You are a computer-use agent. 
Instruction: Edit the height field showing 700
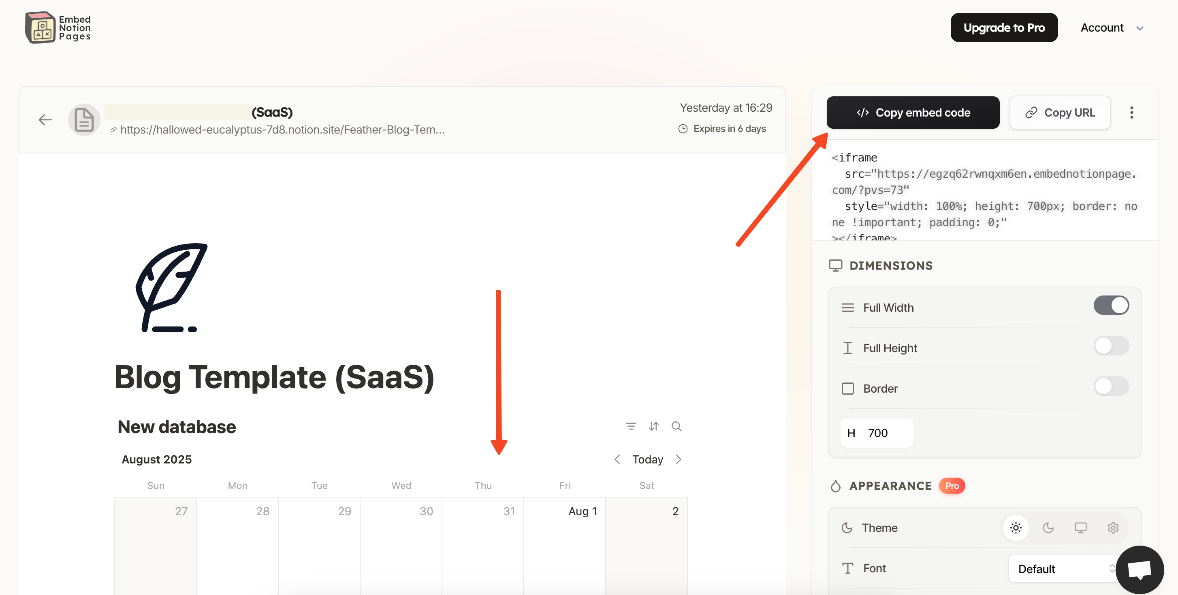pos(877,433)
